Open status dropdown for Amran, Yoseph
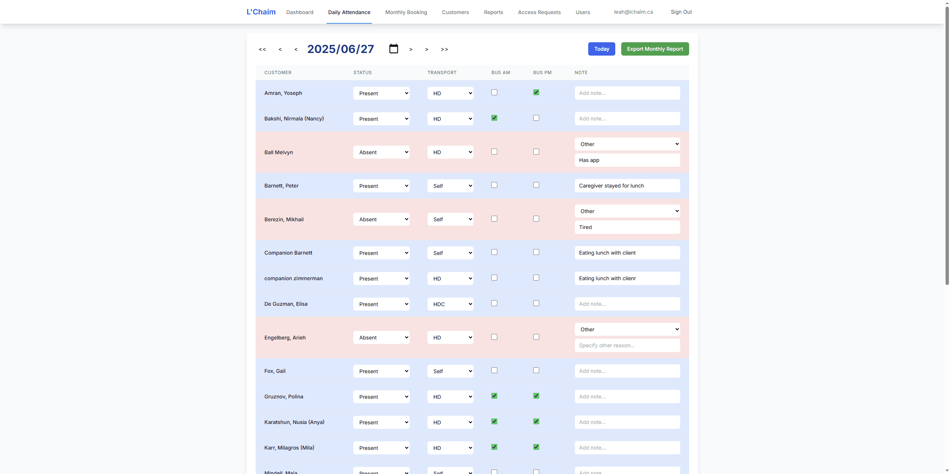The width and height of the screenshot is (950, 474). point(381,93)
